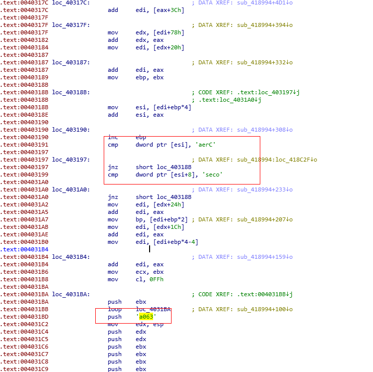This screenshot has height=372, width=373.
Task: Jump to xref sub_418994+159
Action: click(x=264, y=257)
